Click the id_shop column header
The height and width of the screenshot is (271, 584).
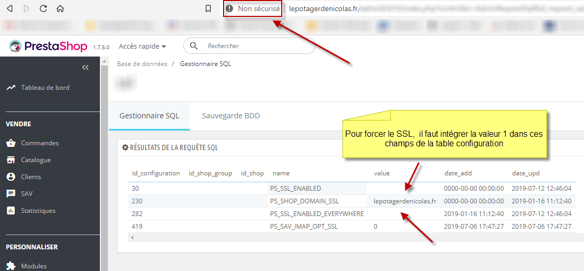tap(253, 173)
